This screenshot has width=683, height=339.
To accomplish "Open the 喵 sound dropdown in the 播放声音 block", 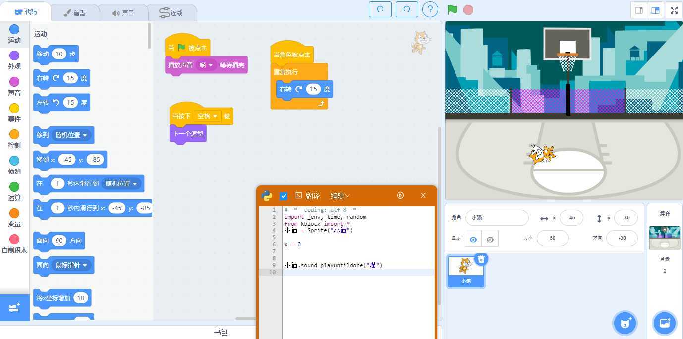I will [206, 65].
